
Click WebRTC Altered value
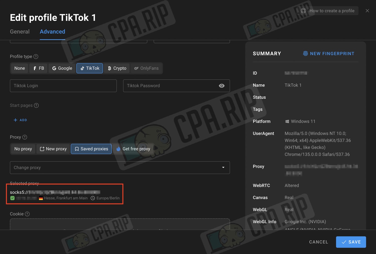click(x=292, y=185)
